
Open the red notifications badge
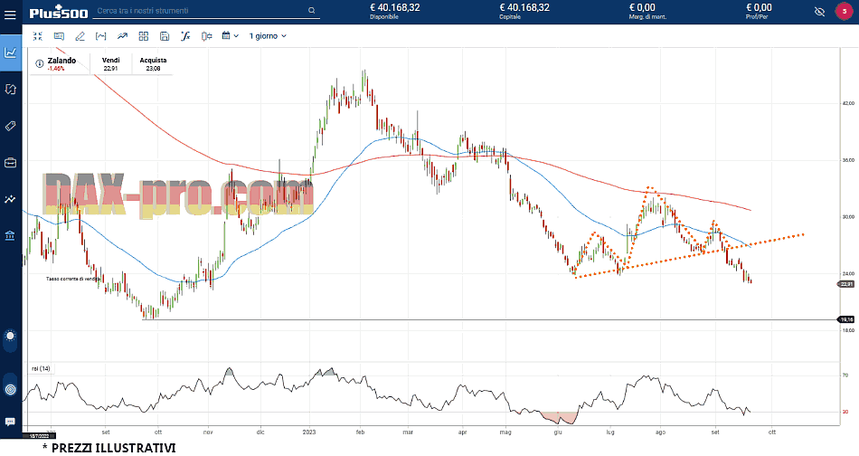coord(844,12)
